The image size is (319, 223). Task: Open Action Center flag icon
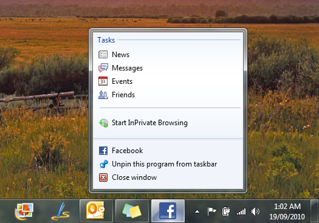[x=211, y=211]
